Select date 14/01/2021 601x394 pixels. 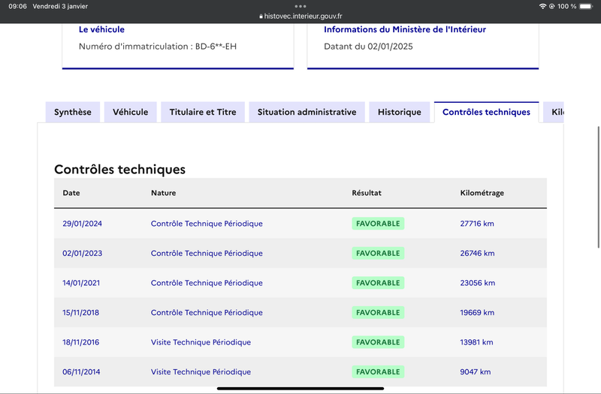81,283
